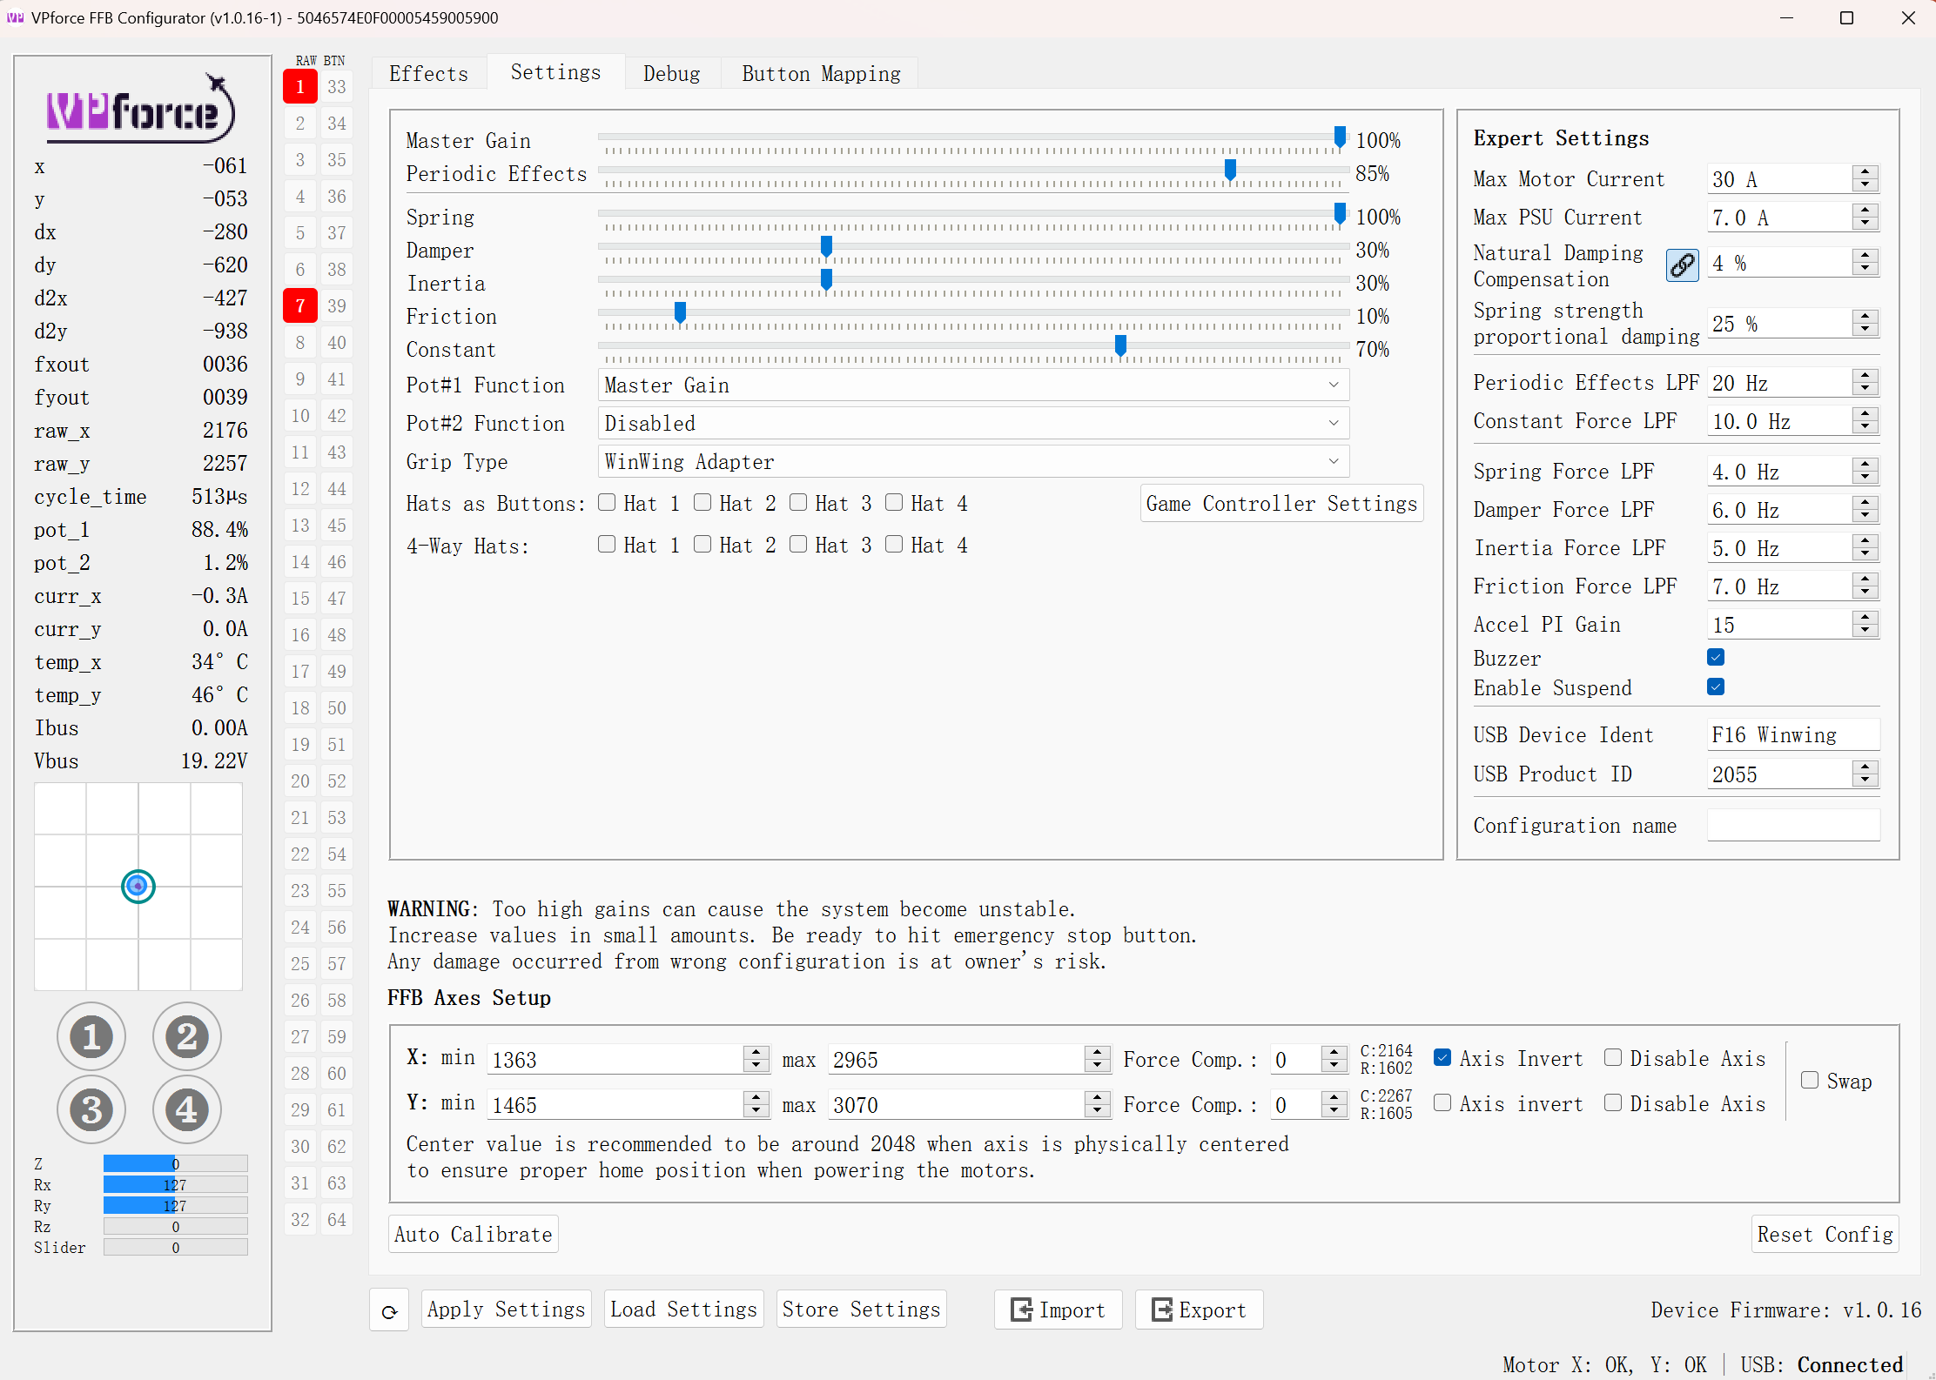This screenshot has width=1936, height=1380.
Task: Click the round button numbered 1
Action: [91, 1037]
